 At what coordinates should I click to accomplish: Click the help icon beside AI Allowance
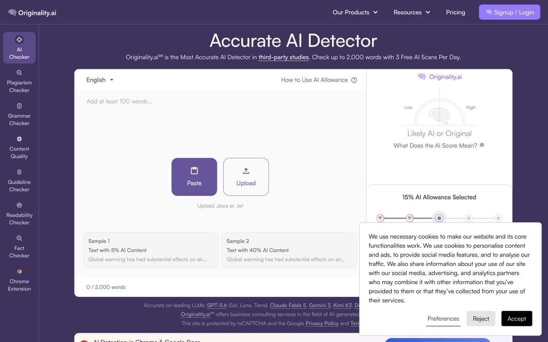pyautogui.click(x=354, y=80)
